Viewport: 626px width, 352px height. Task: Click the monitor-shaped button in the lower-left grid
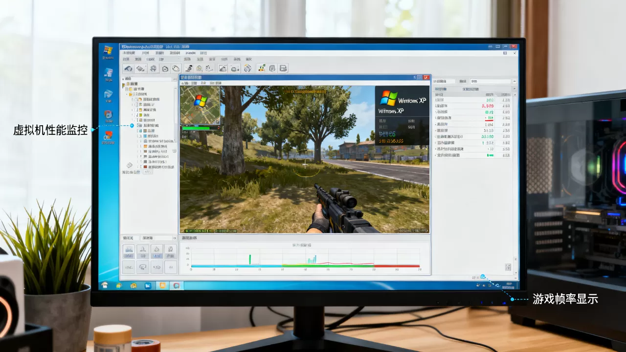coord(143,266)
